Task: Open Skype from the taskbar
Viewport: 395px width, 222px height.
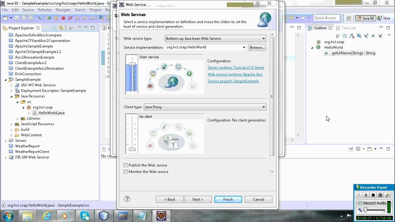Action: coord(85,216)
